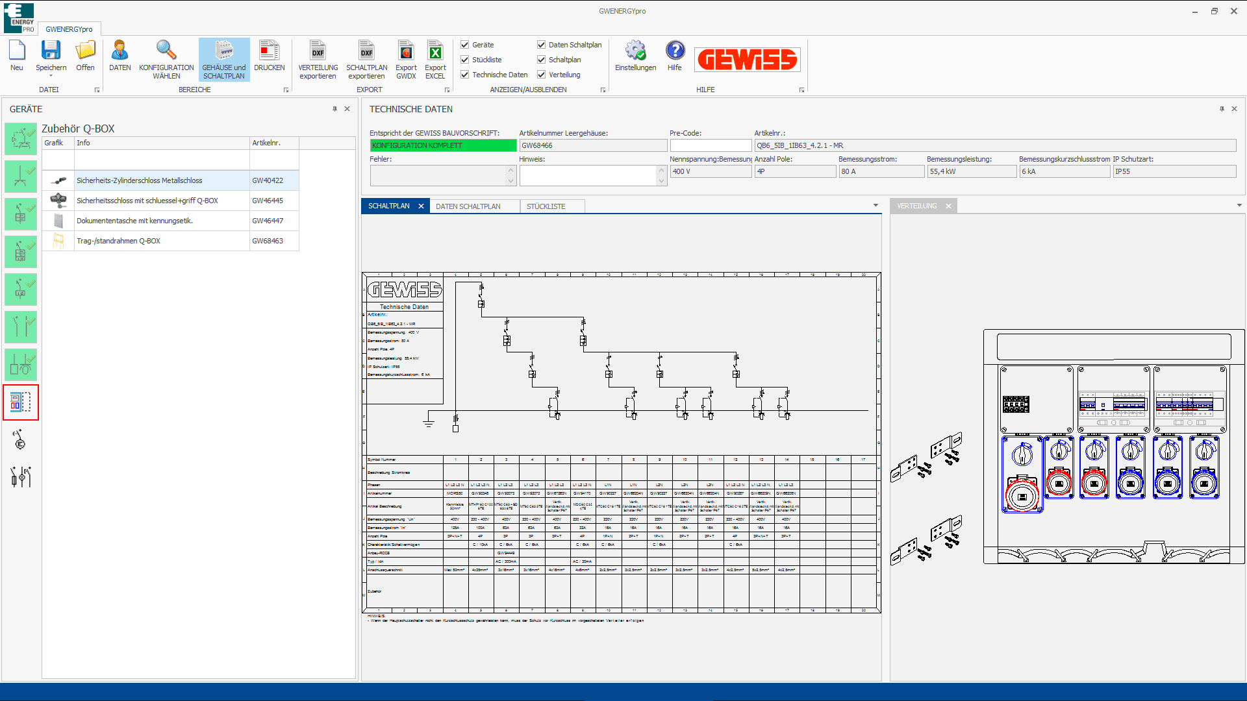Select second device category icon in GERÄTE sidebar

click(x=21, y=176)
